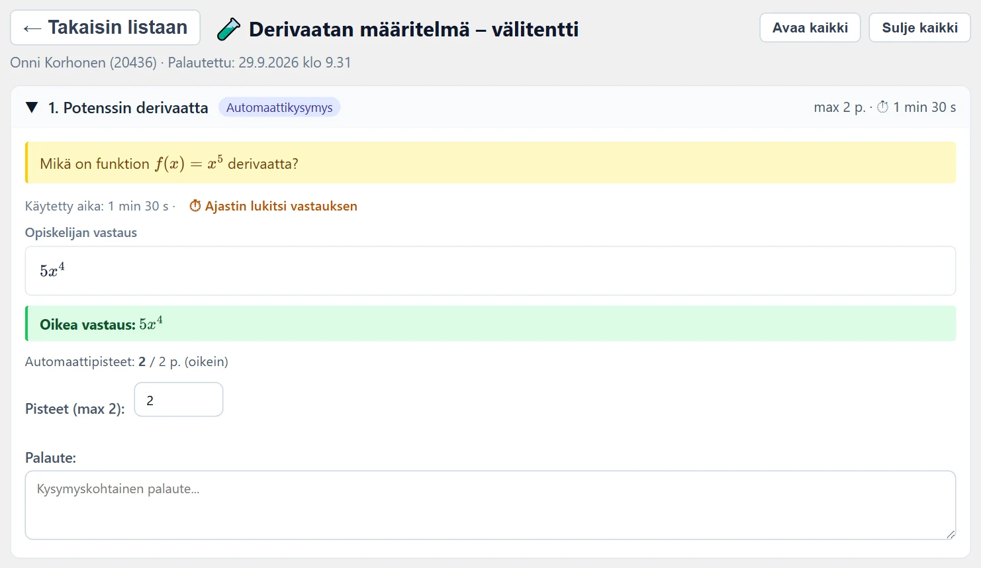Click the Automaattikysymys badge
The height and width of the screenshot is (568, 981).
(x=279, y=107)
